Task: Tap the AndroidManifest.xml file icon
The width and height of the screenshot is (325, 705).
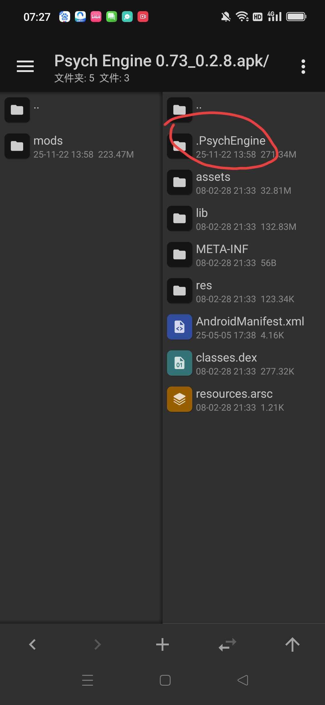Action: 180,327
